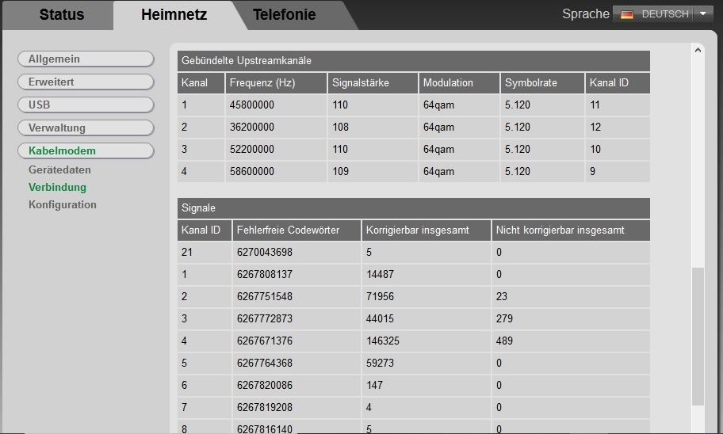Click the German flag icon
Image resolution: width=723 pixels, height=434 pixels.
tap(626, 15)
